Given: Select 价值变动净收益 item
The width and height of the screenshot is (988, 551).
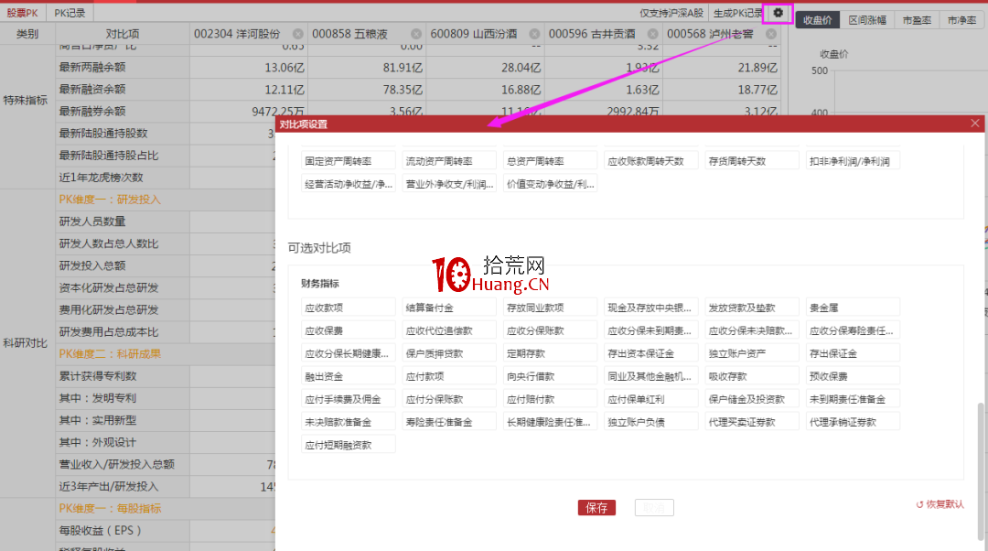Looking at the screenshot, I should click(550, 184).
